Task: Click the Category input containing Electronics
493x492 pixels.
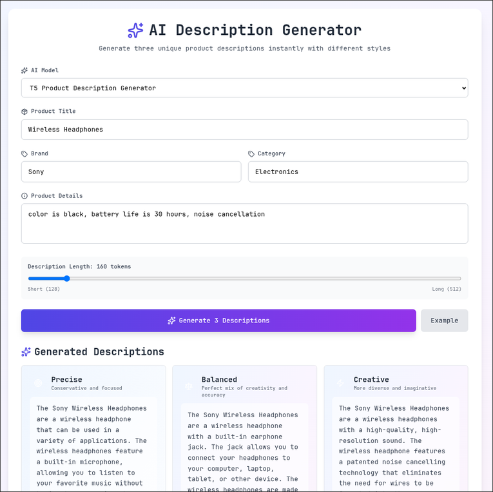Action: (x=358, y=172)
